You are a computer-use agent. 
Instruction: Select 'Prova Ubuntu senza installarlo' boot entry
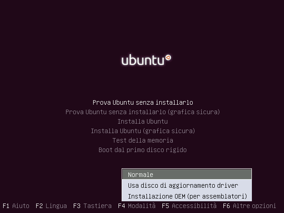point(143,102)
